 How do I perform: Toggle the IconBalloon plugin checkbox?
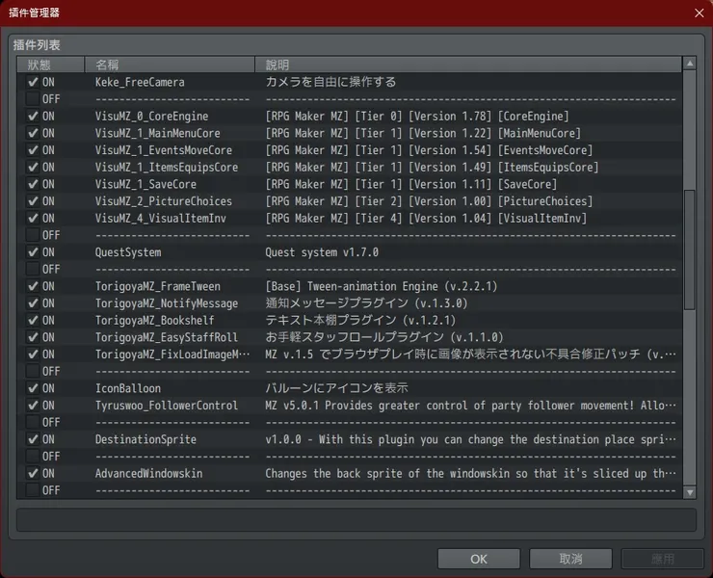(x=33, y=388)
